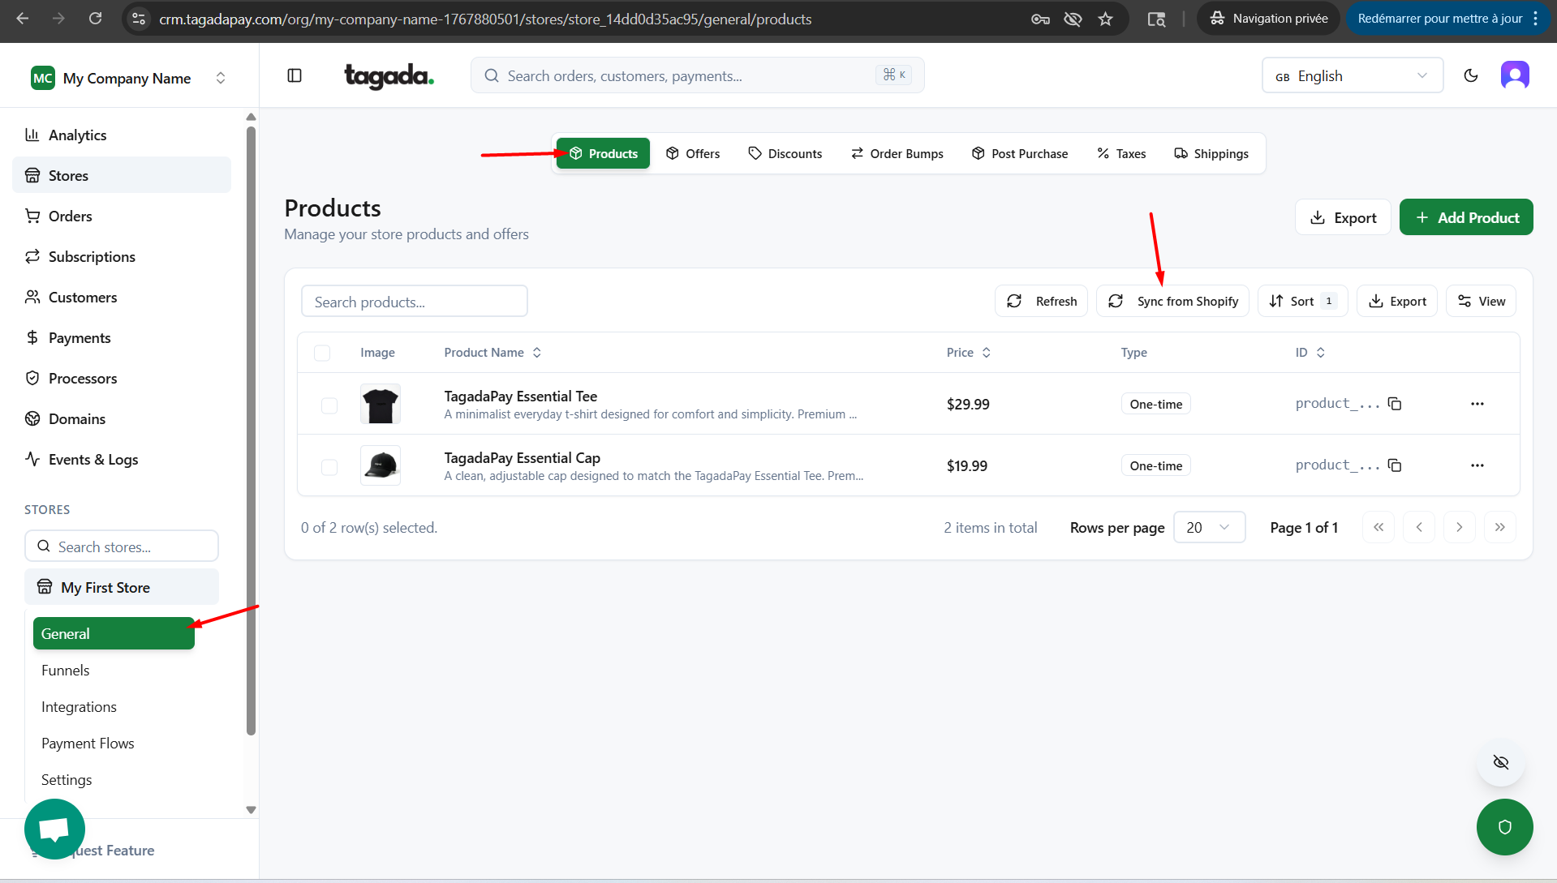Click the Sync from Shopify button
The height and width of the screenshot is (883, 1557).
[1172, 301]
